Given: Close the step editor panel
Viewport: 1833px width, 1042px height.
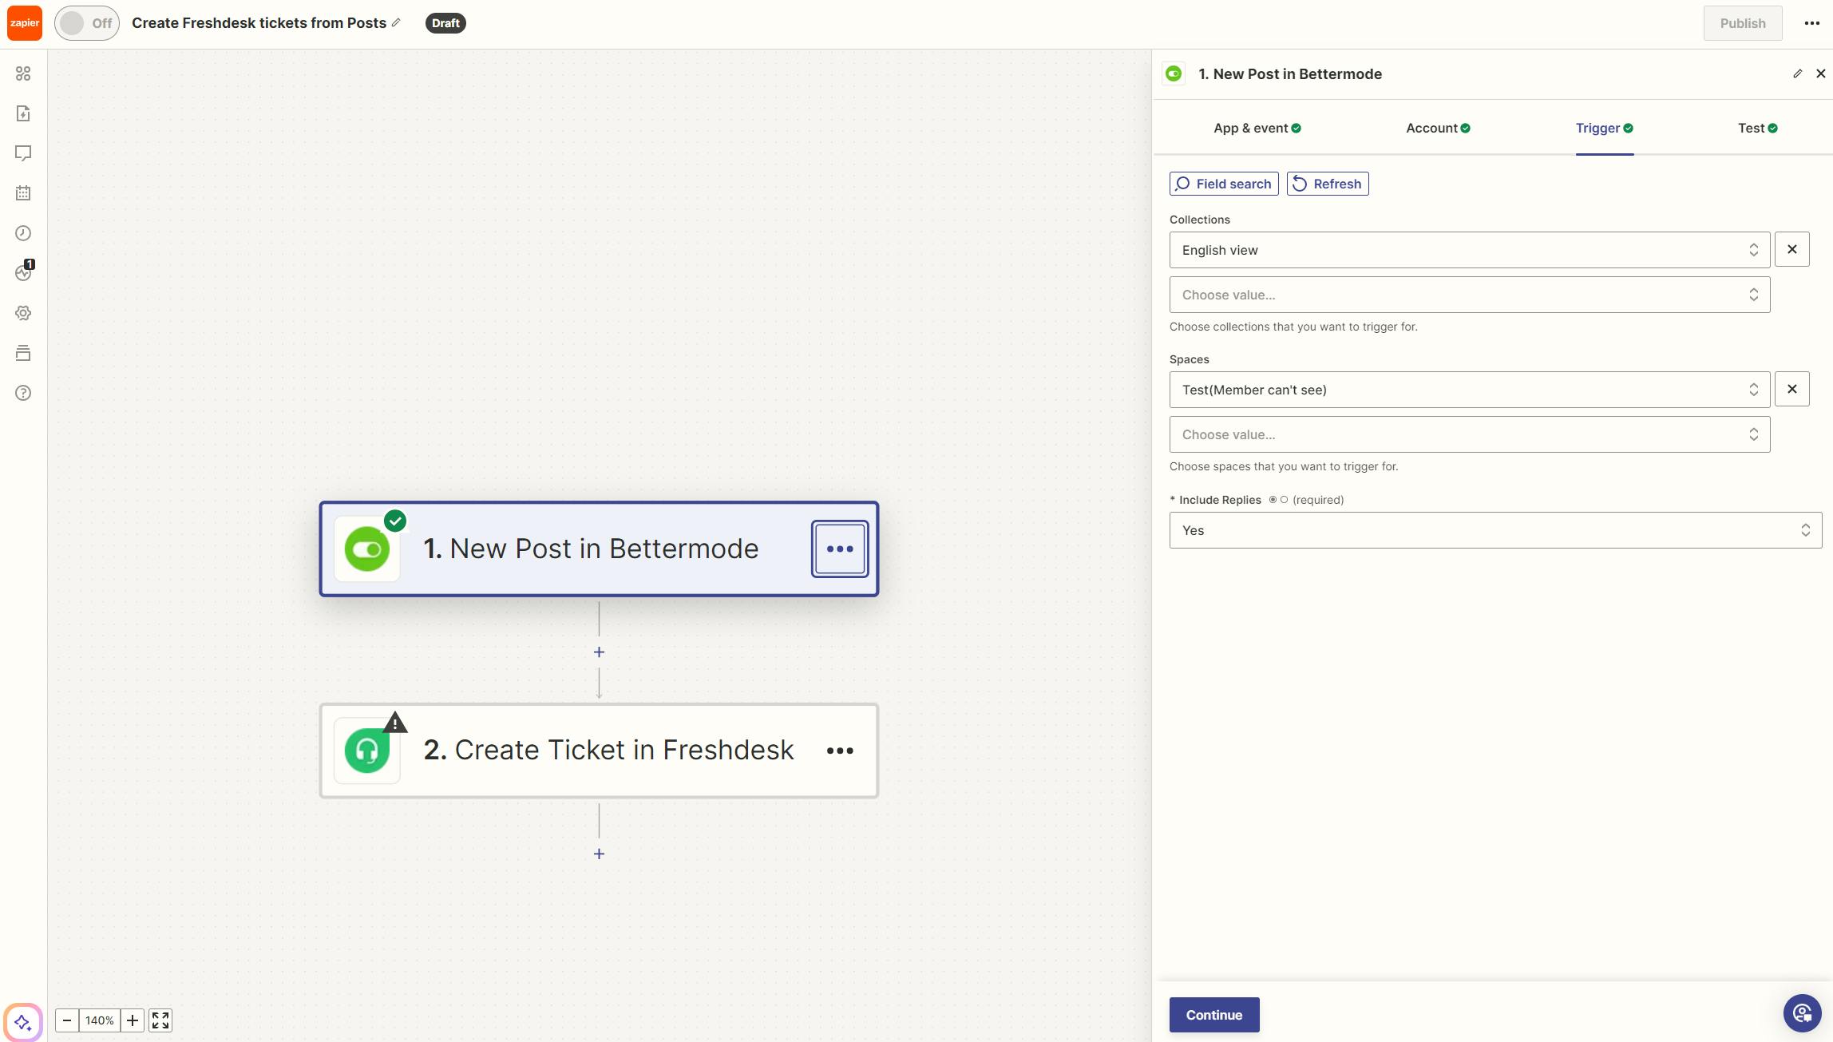Looking at the screenshot, I should 1820,73.
